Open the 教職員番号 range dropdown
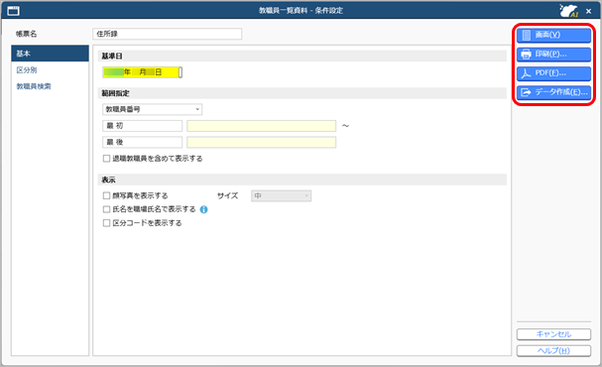The height and width of the screenshot is (367, 602). point(152,109)
